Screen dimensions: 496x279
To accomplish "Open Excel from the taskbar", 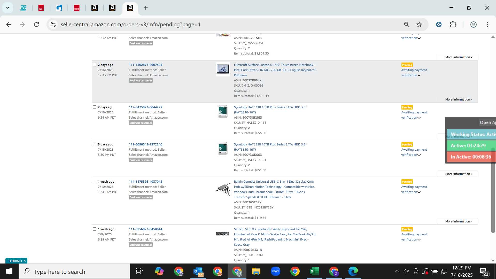I will (x=314, y=271).
